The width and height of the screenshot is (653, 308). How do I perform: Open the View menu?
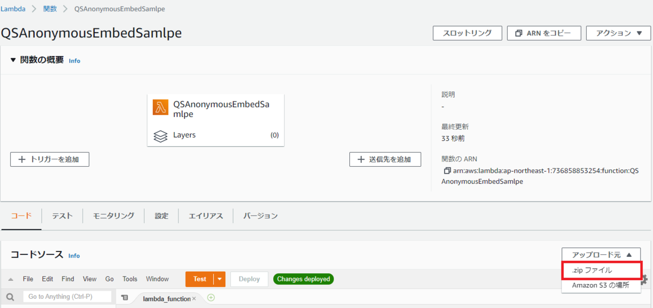[x=90, y=279]
